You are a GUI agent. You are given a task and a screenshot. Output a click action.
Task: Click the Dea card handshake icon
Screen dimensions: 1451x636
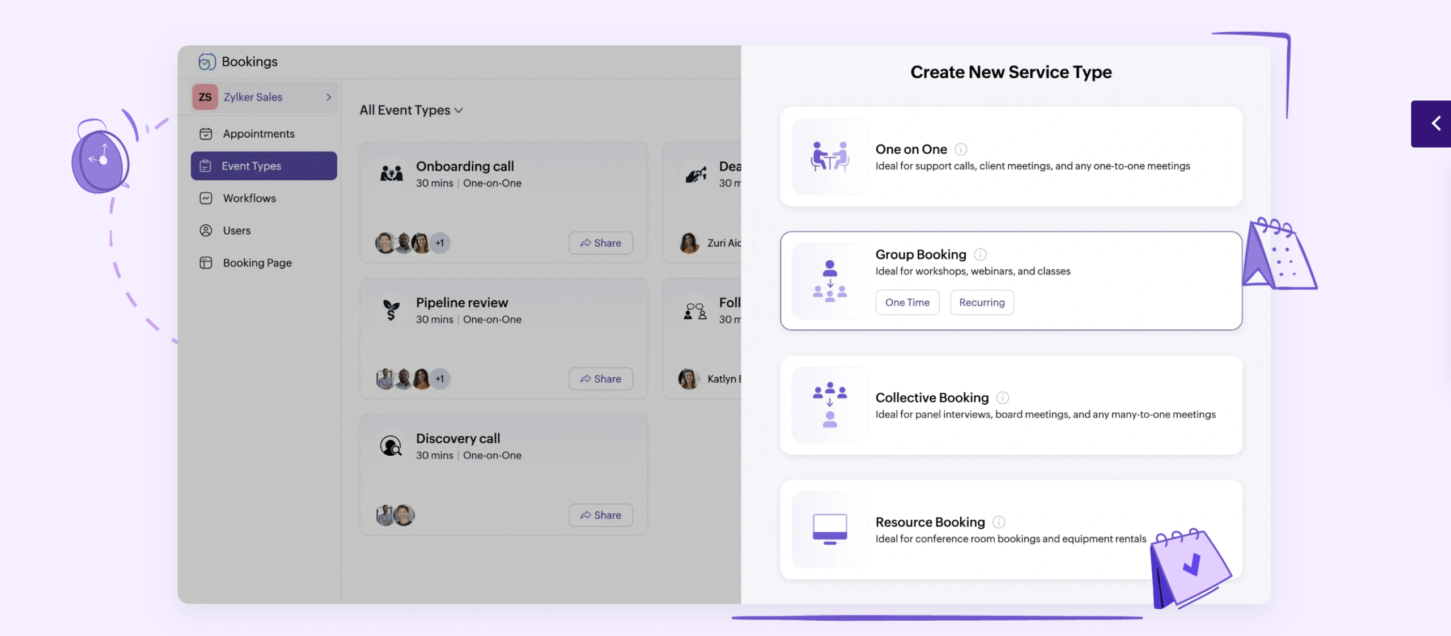tap(696, 174)
